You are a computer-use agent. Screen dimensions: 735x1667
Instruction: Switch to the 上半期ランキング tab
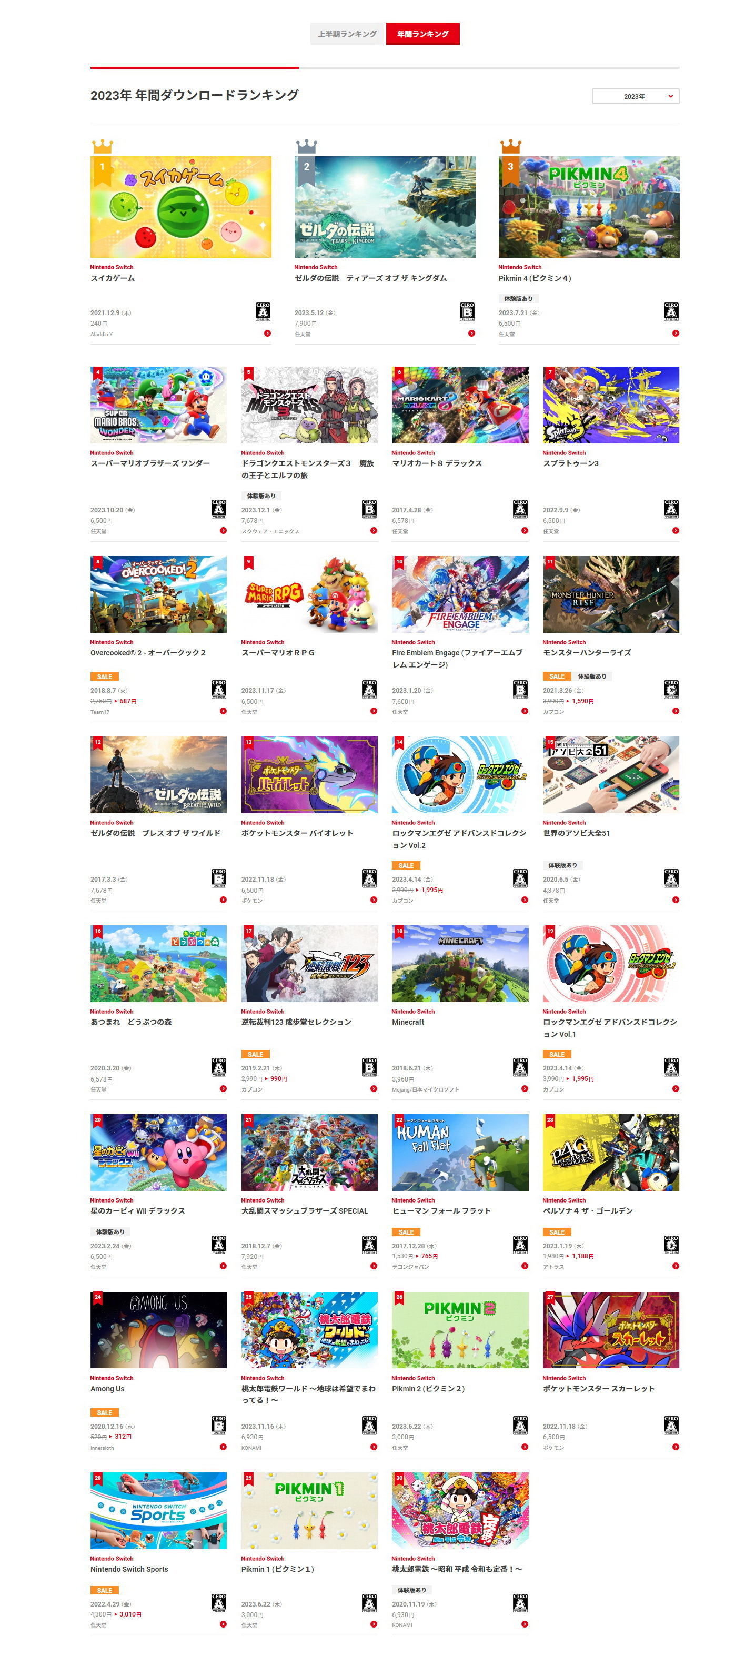pyautogui.click(x=347, y=34)
